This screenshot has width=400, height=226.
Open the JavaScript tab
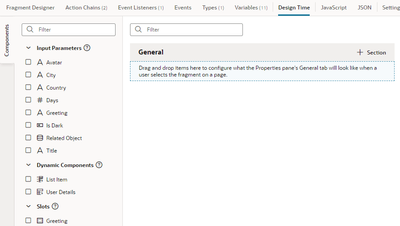pos(334,8)
